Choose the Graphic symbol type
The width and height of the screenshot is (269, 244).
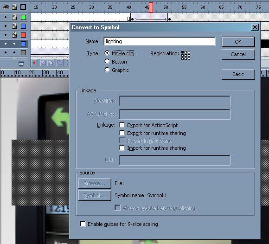click(x=107, y=70)
